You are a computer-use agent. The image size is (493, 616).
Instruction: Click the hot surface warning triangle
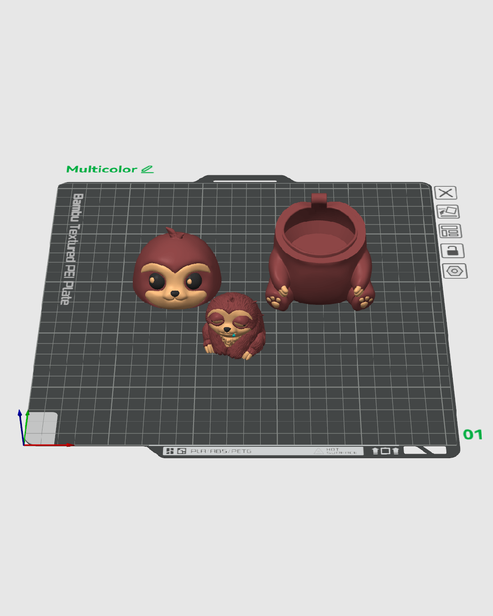[x=319, y=451]
